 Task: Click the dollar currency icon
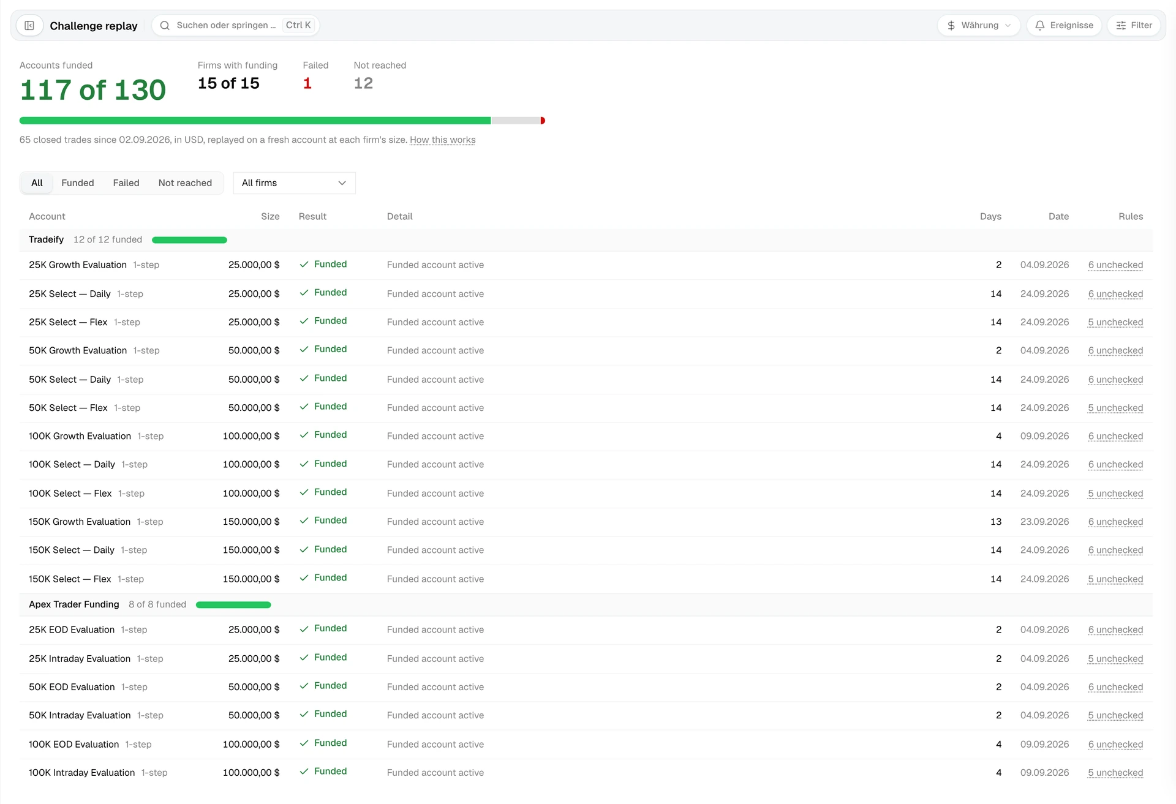coord(951,26)
